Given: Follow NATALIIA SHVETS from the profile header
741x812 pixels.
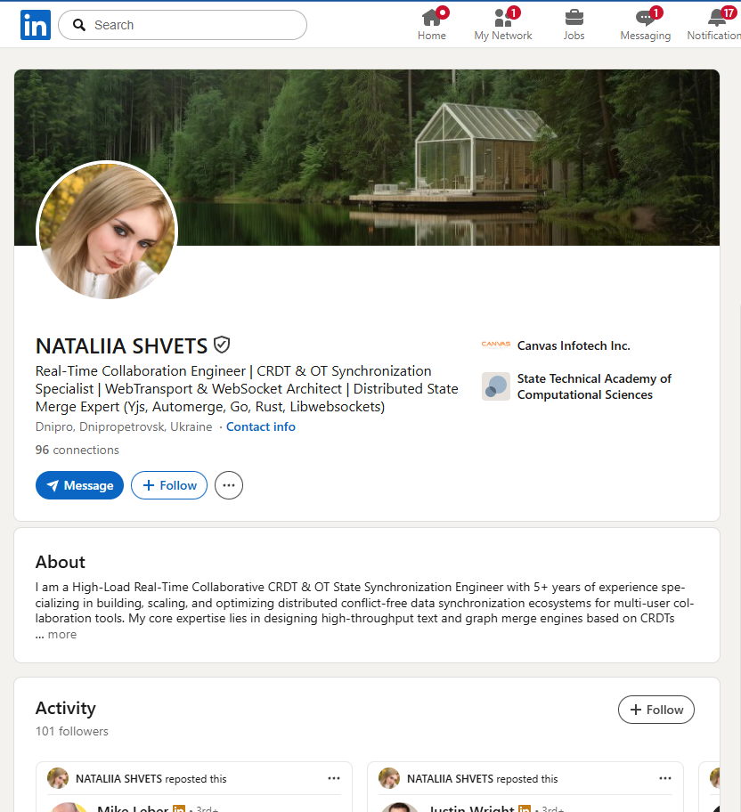Looking at the screenshot, I should [169, 485].
